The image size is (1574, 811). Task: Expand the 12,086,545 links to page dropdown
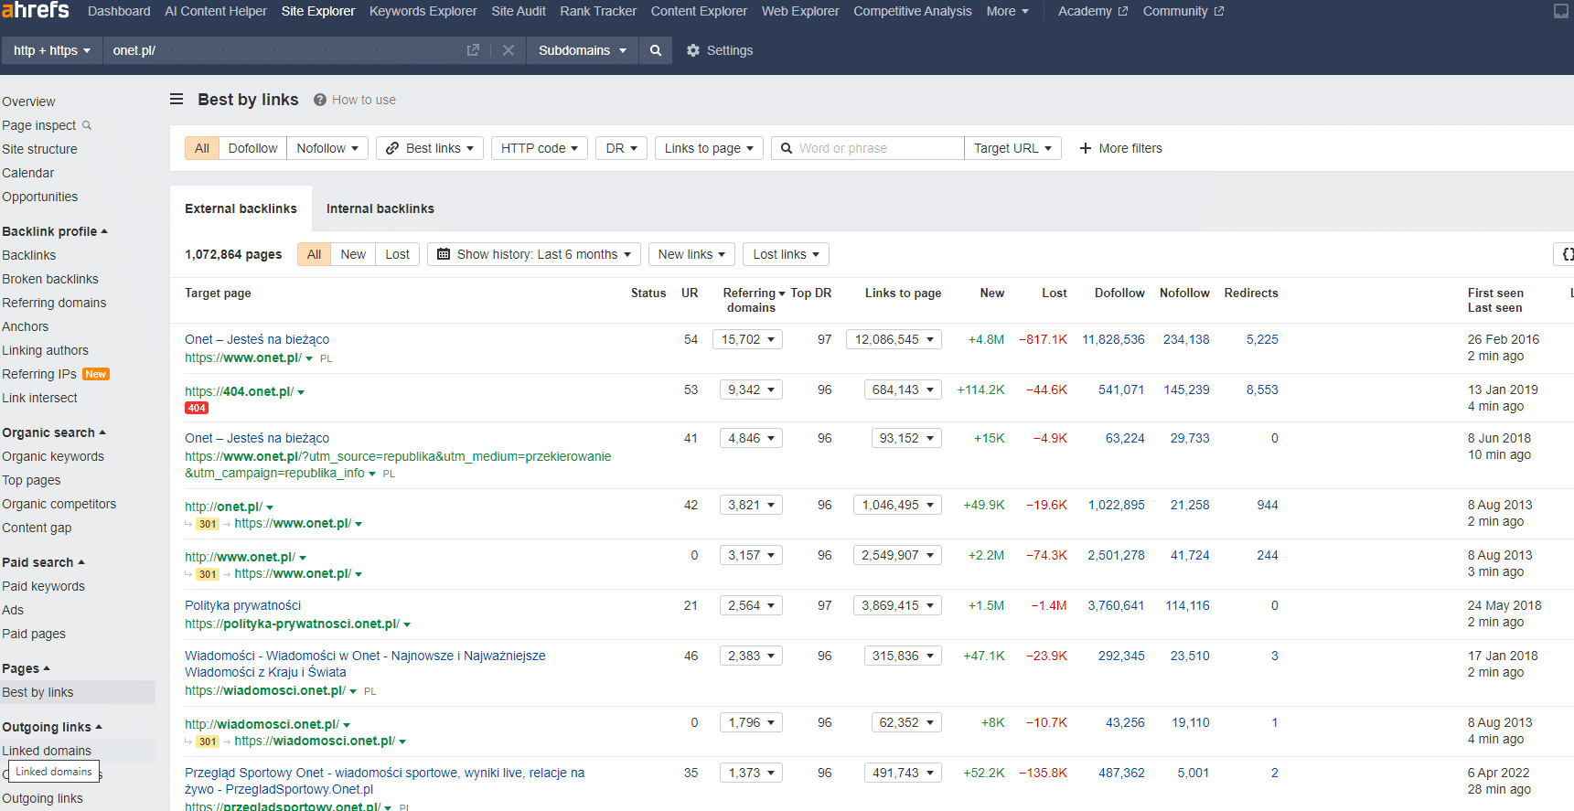[x=894, y=339]
